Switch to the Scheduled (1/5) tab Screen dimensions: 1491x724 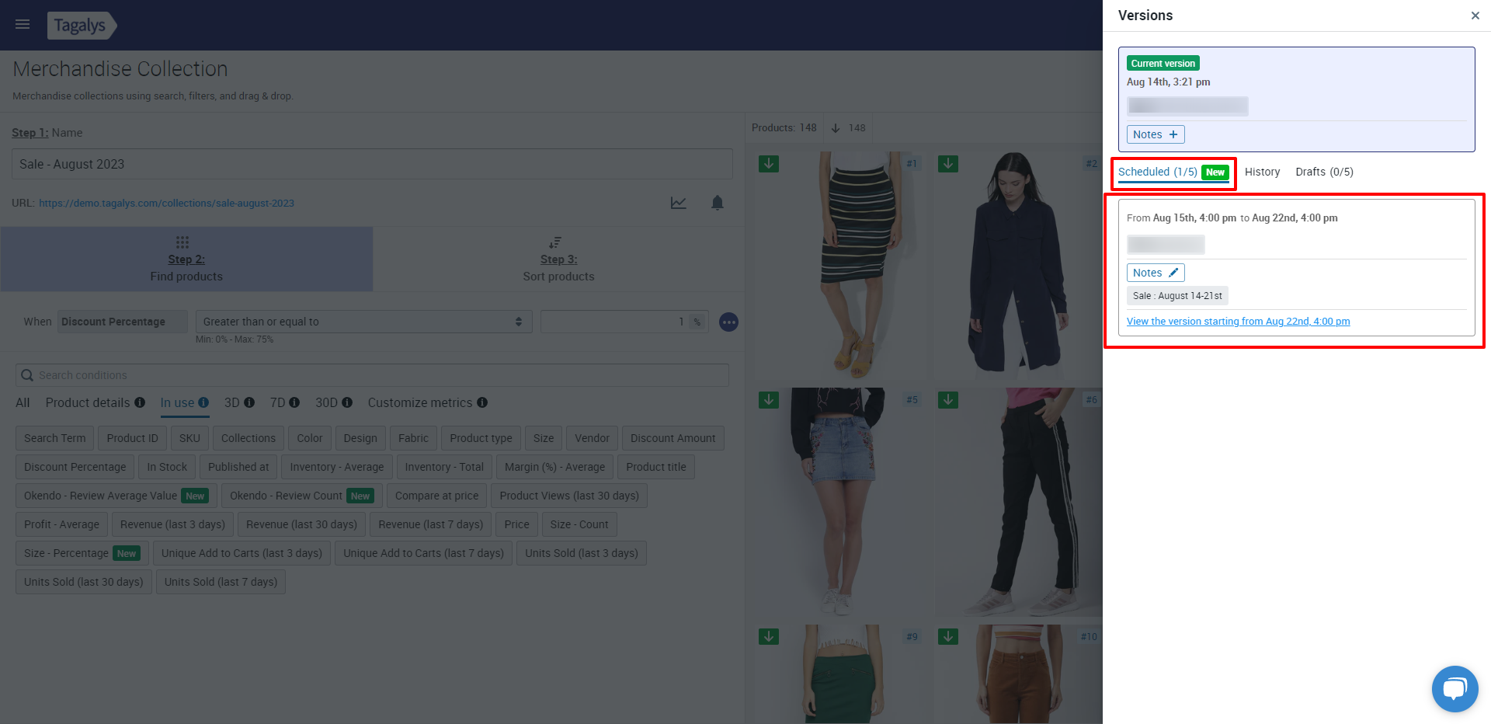click(x=1173, y=172)
